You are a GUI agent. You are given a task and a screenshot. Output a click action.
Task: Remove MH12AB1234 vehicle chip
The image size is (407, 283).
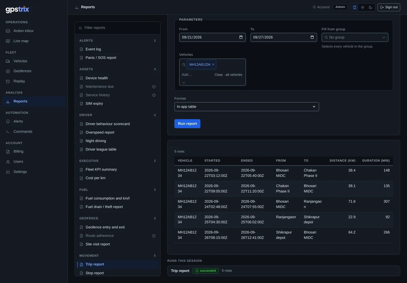213,64
